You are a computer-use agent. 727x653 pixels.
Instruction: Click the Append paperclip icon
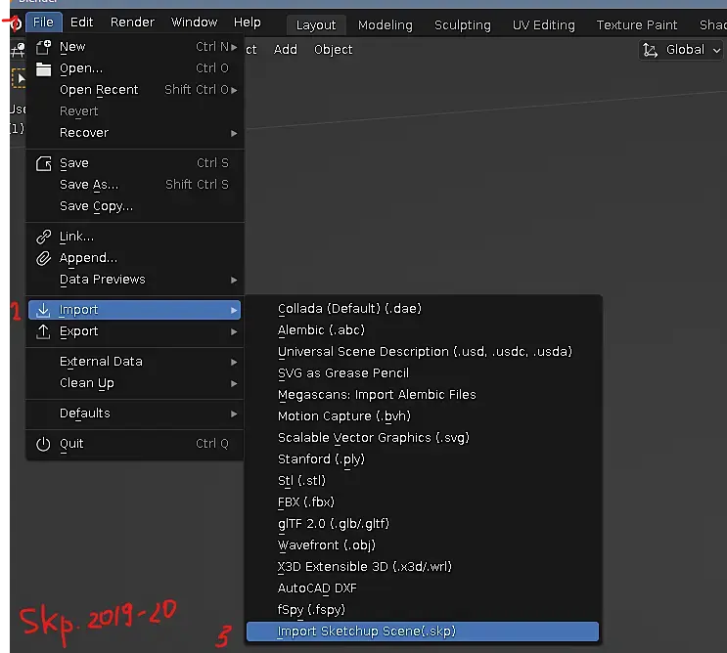click(x=44, y=258)
